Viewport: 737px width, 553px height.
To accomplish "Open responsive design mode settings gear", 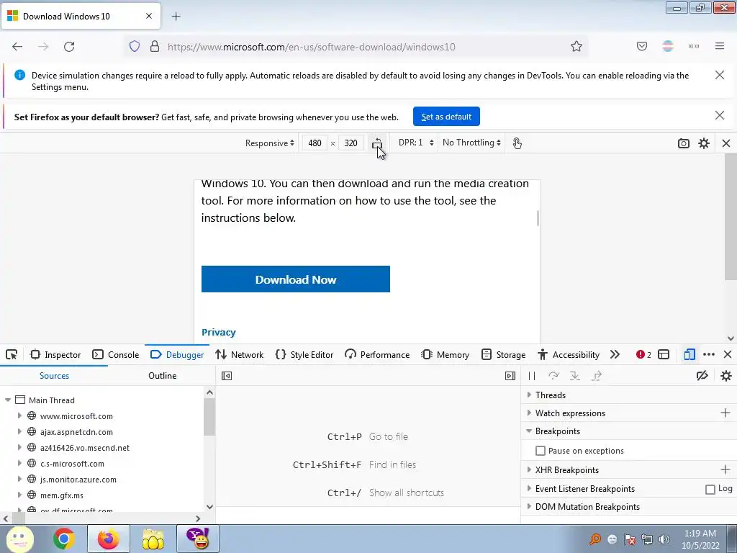I will 704,143.
